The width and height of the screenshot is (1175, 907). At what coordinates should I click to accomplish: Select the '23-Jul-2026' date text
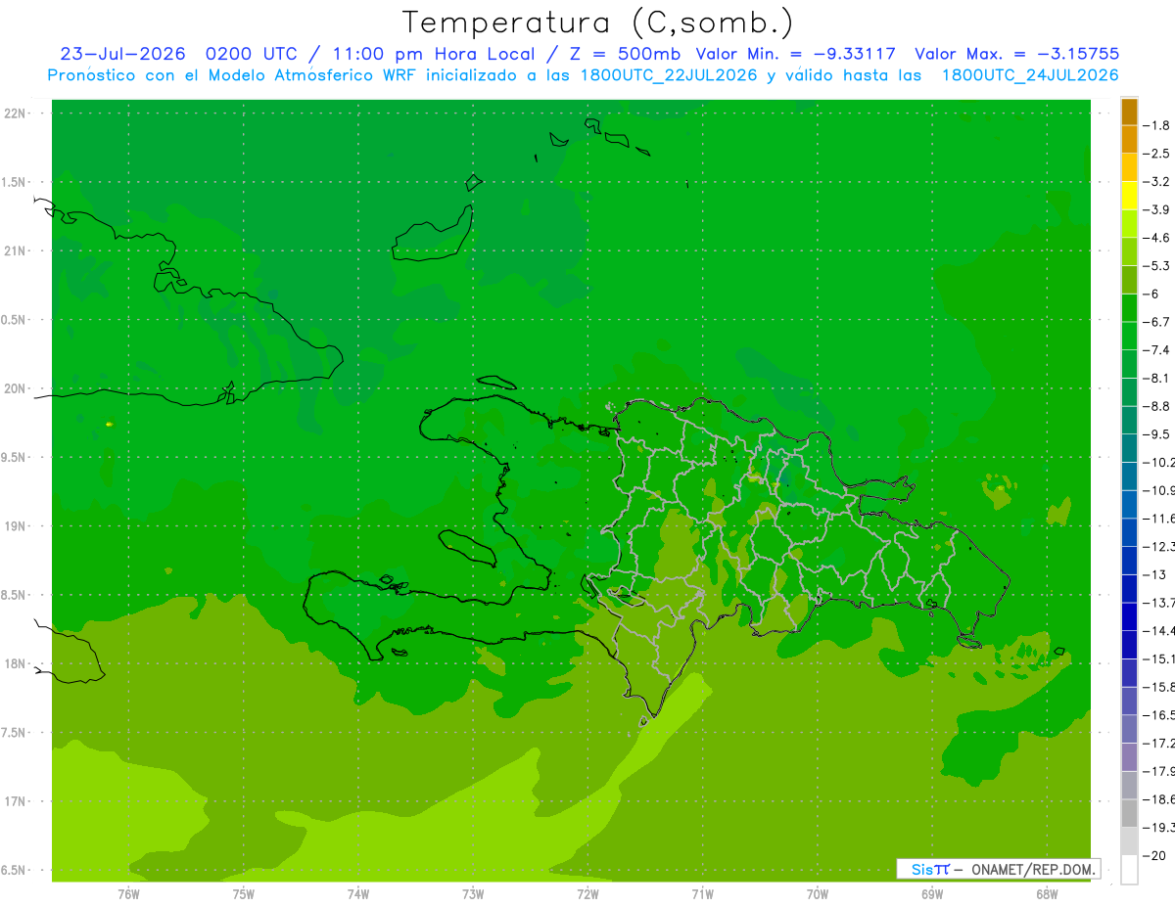coord(122,54)
